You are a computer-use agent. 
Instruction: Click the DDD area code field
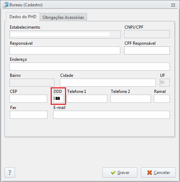(x=58, y=99)
